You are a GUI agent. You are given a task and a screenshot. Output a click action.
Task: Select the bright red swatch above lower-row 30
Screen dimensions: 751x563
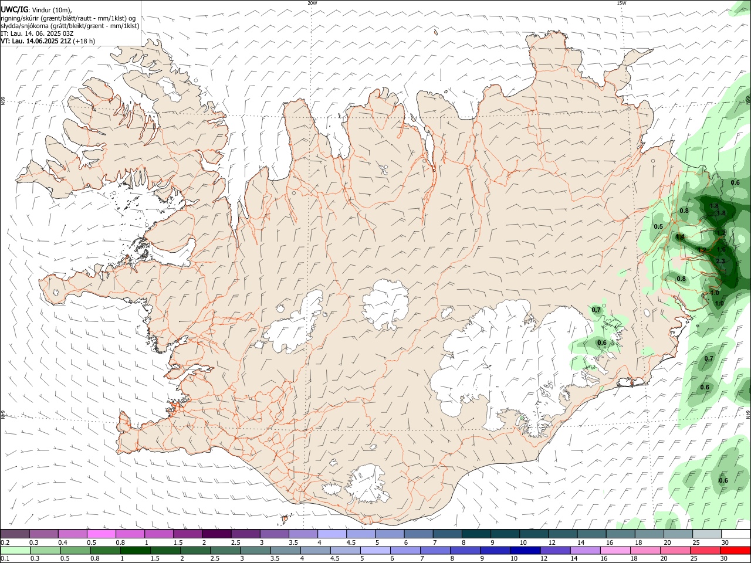click(736, 551)
